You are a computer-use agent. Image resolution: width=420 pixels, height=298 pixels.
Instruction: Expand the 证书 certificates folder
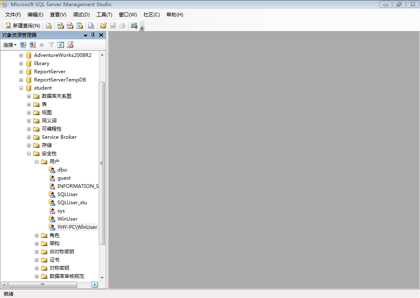click(37, 260)
